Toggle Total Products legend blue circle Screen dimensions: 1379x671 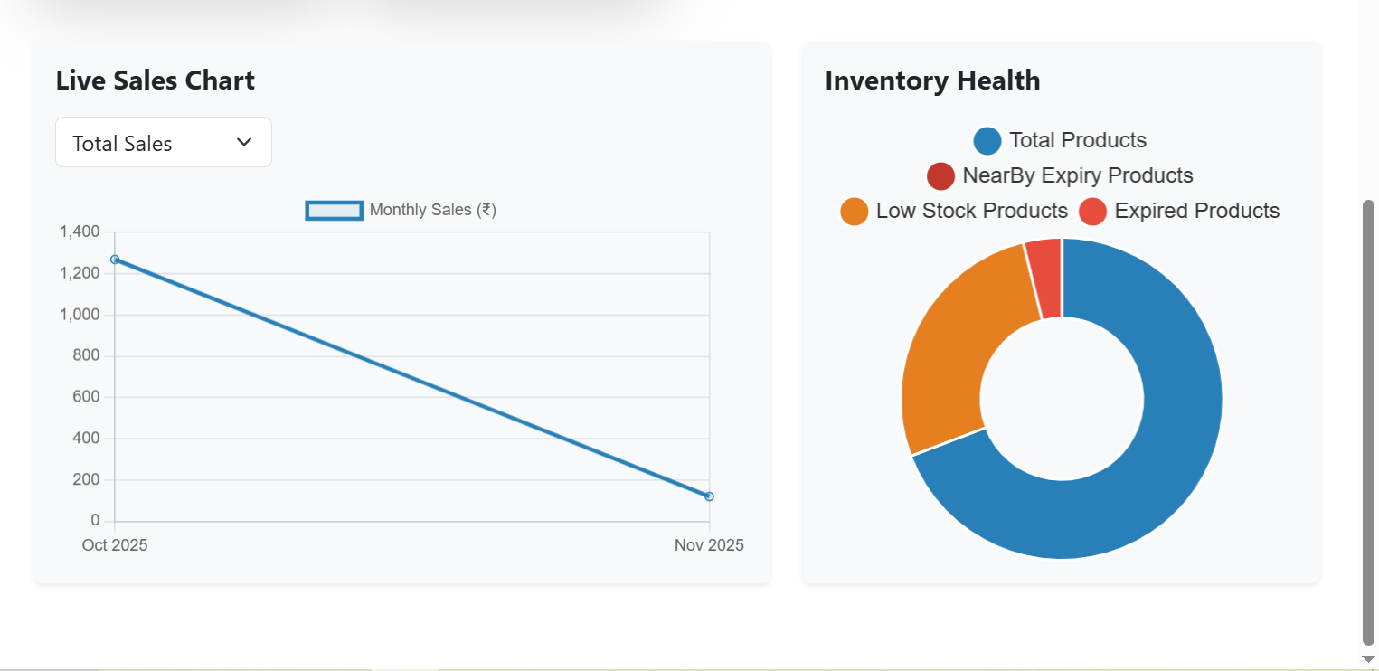pos(987,141)
